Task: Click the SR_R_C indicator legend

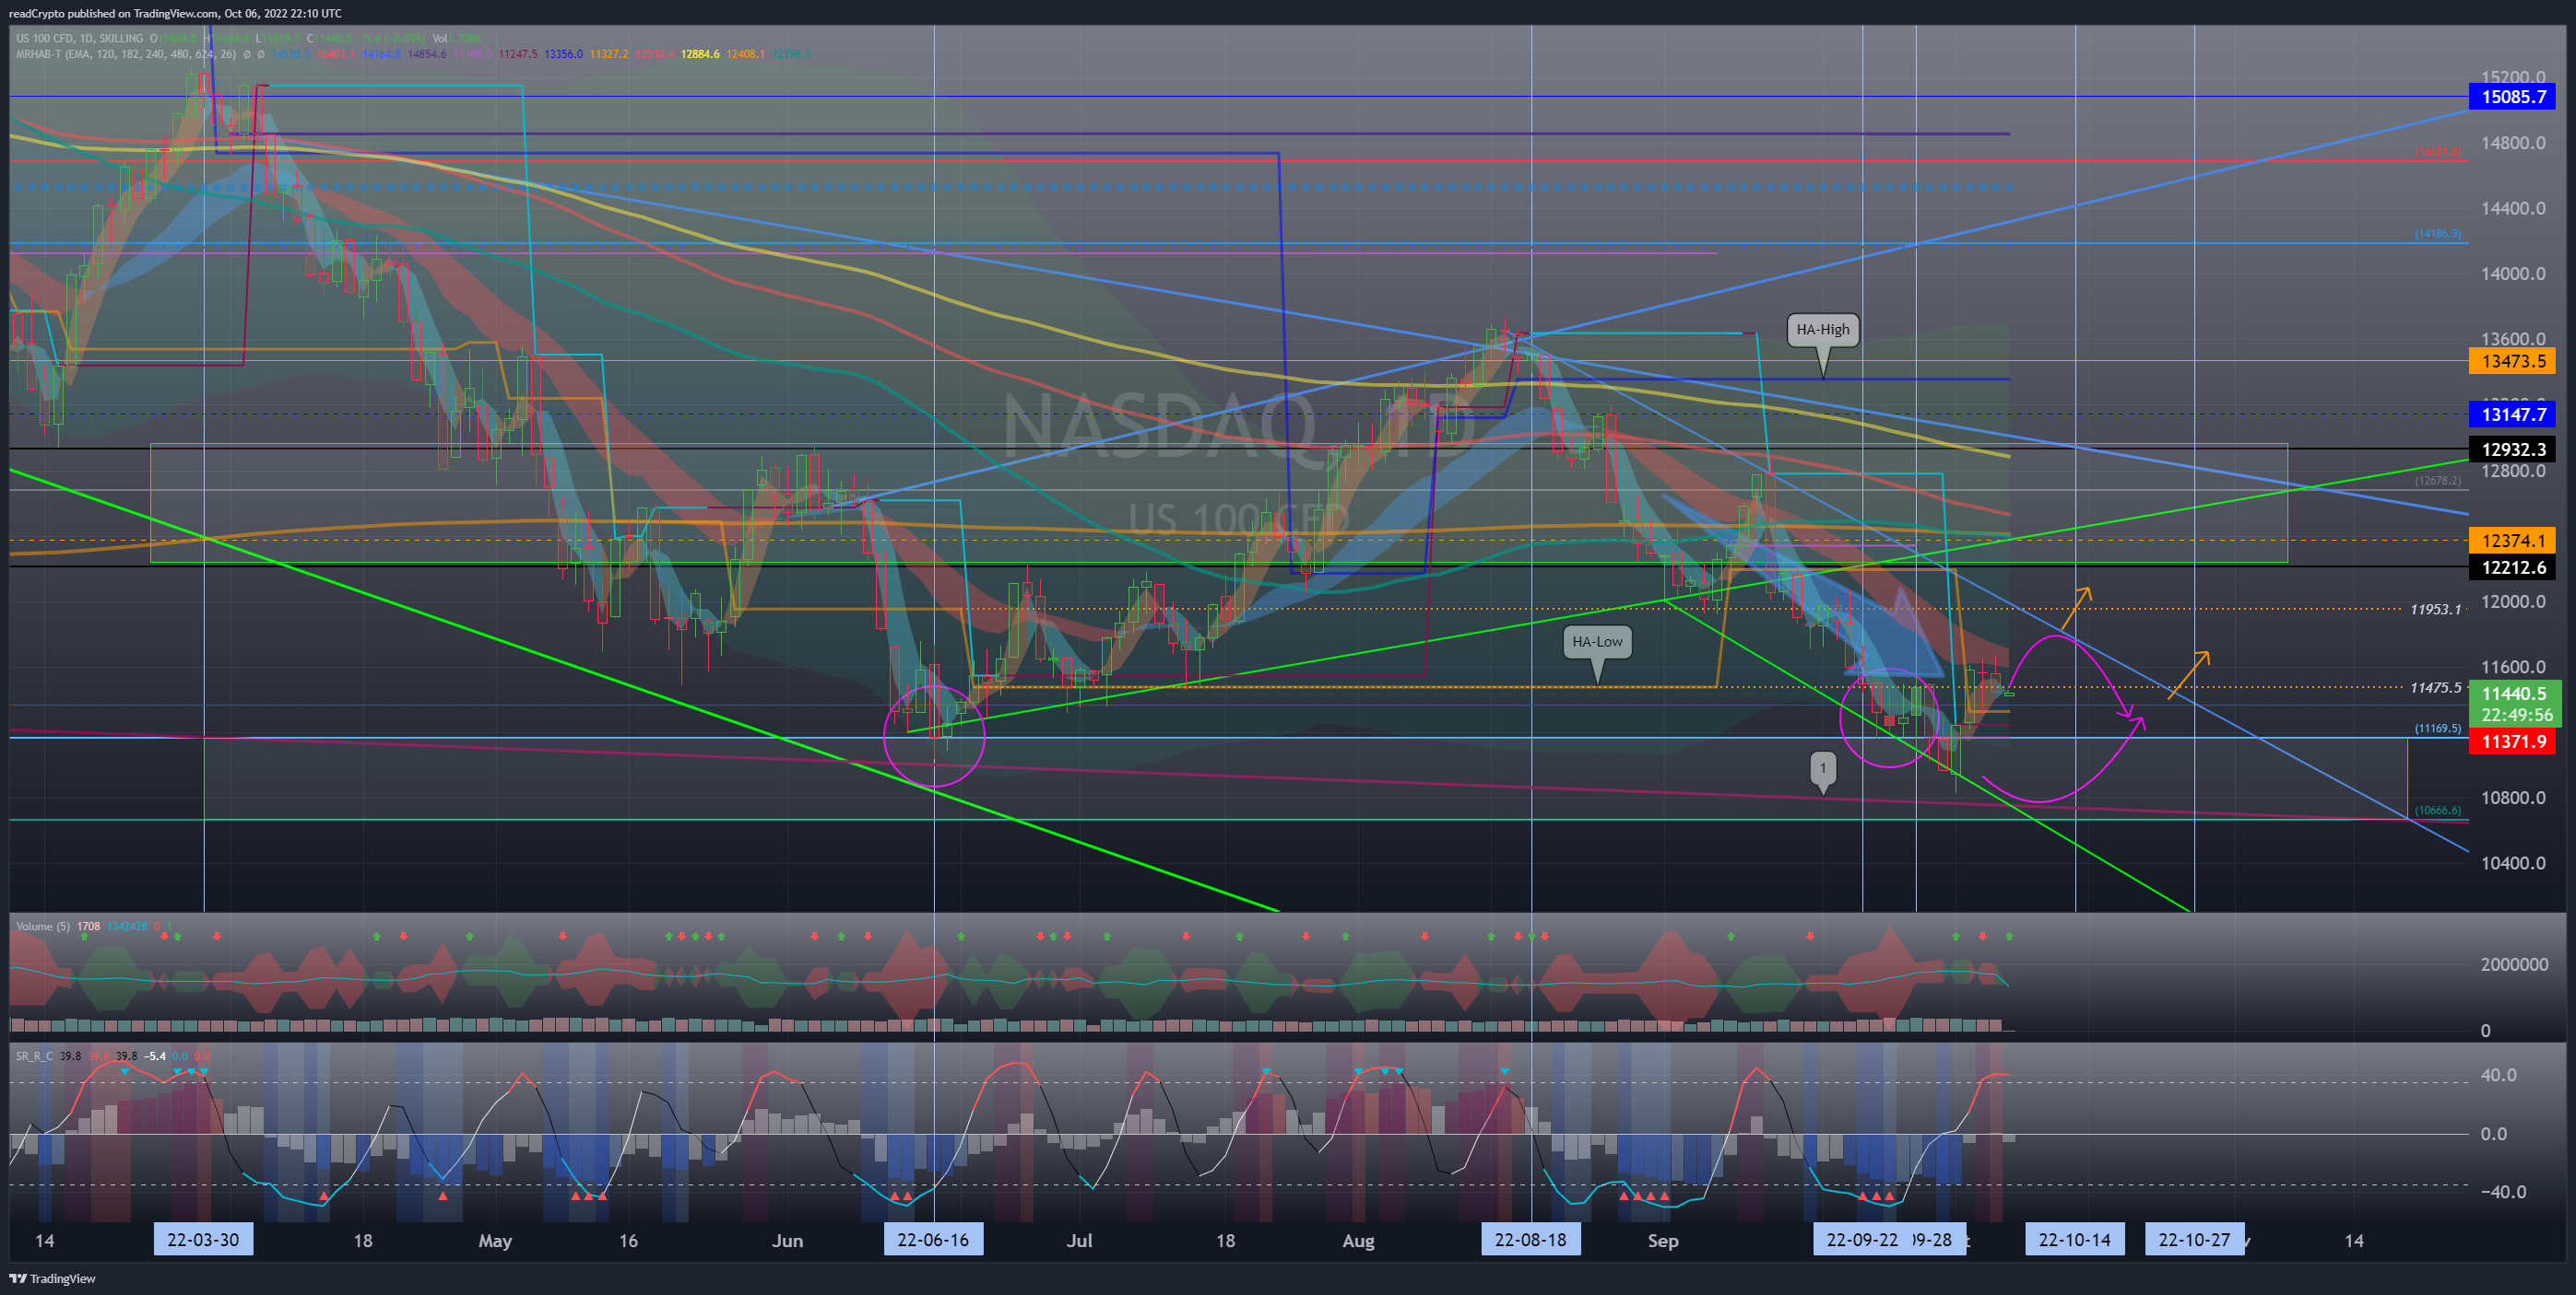Action: tap(34, 1056)
